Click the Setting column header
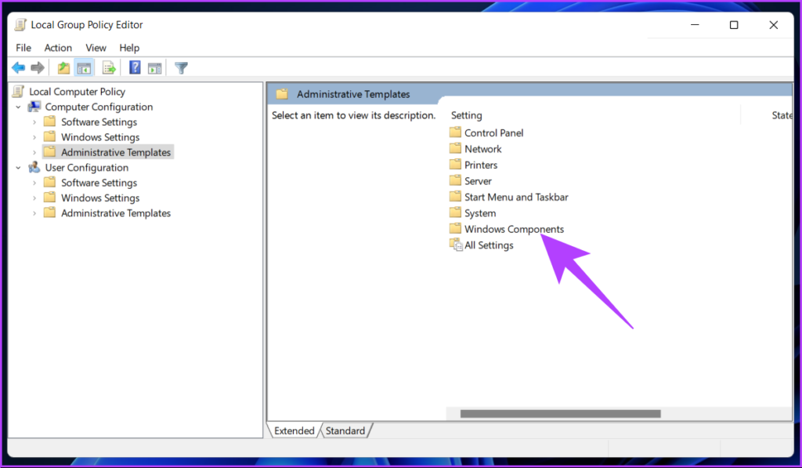This screenshot has height=468, width=802. pyautogui.click(x=467, y=115)
